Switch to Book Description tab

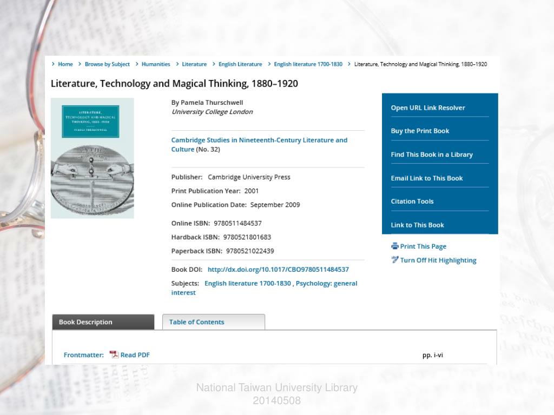point(103,322)
